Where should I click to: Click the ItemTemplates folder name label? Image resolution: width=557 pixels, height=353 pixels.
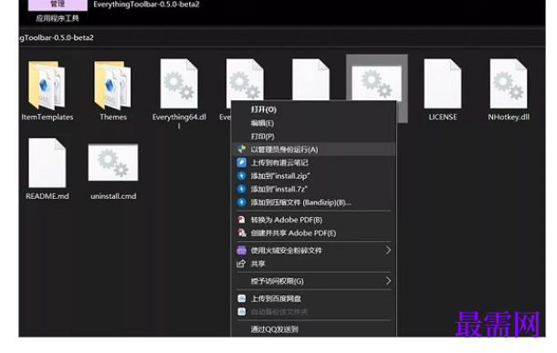pyautogui.click(x=47, y=117)
